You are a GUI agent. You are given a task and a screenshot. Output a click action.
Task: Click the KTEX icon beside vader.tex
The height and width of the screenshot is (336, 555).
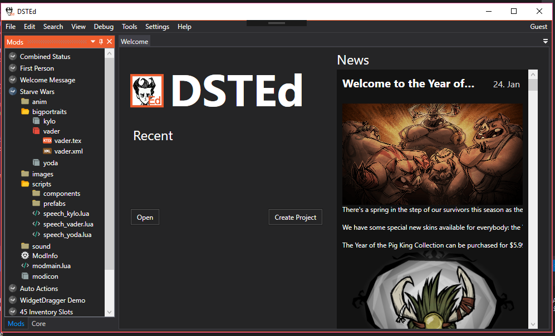[47, 141]
